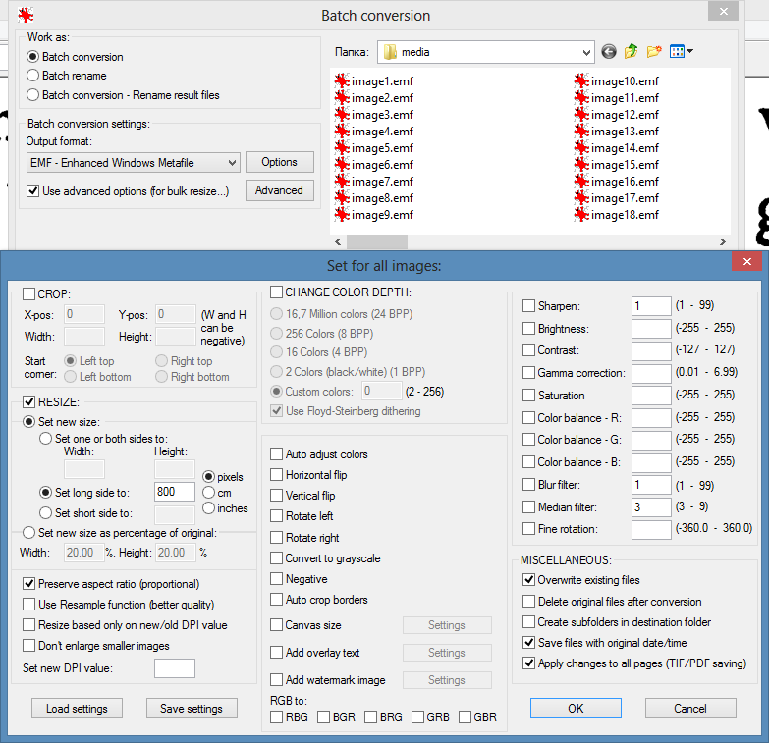This screenshot has height=743, width=769.
Task: Click the IrfanView icon in title bar
Action: pos(26,15)
